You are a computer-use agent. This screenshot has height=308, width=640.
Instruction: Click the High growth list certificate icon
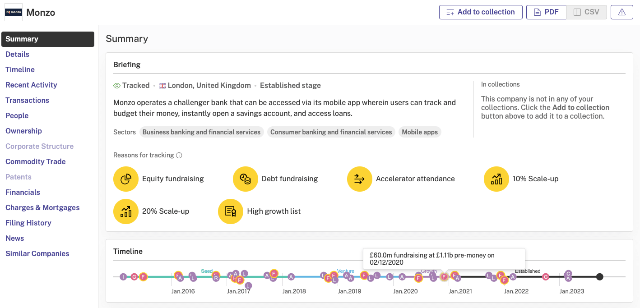pyautogui.click(x=231, y=211)
